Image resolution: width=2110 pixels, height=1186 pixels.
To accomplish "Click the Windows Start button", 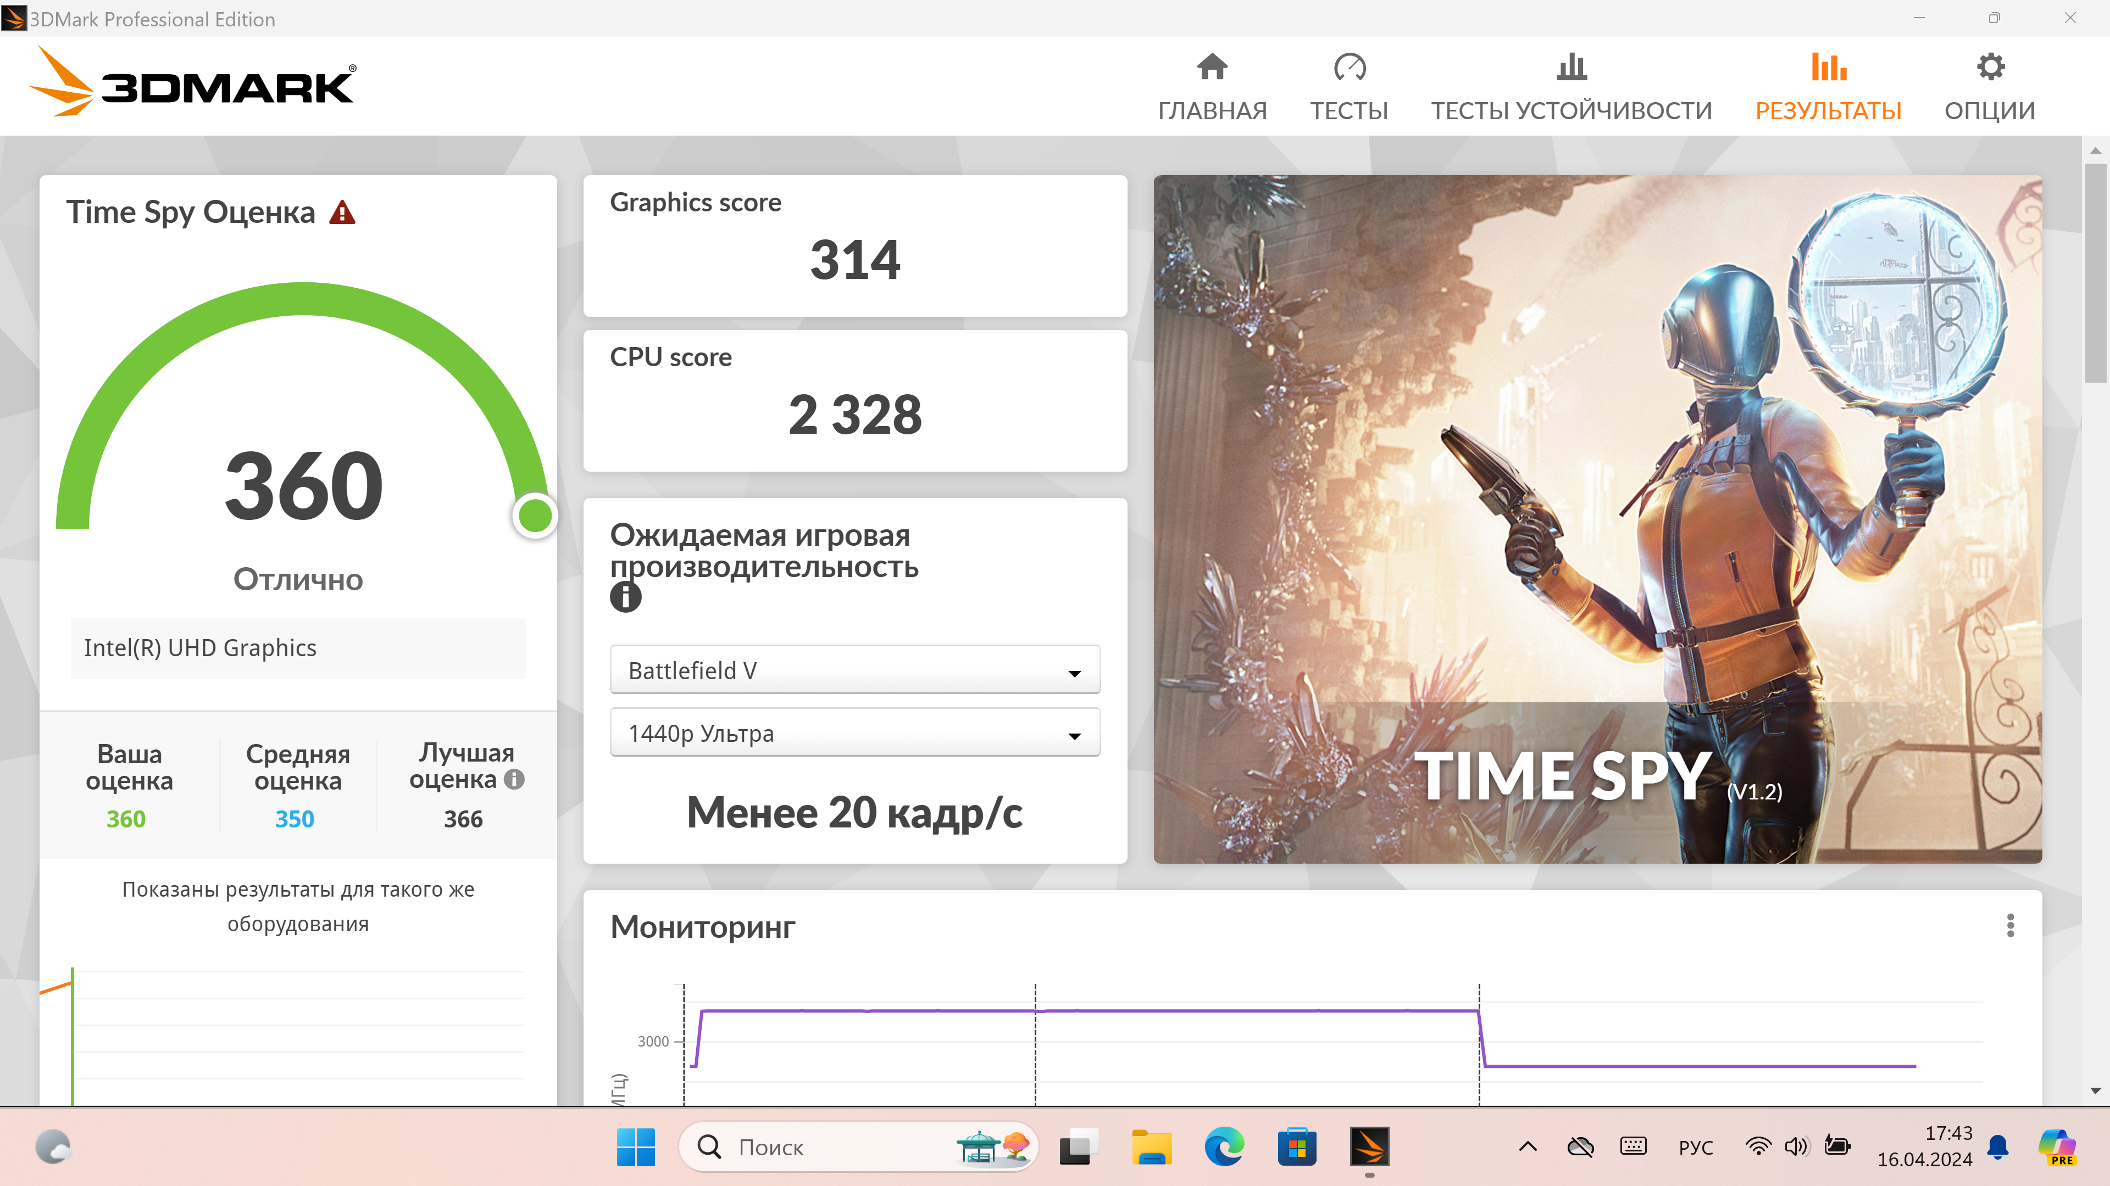I will tap(636, 1146).
